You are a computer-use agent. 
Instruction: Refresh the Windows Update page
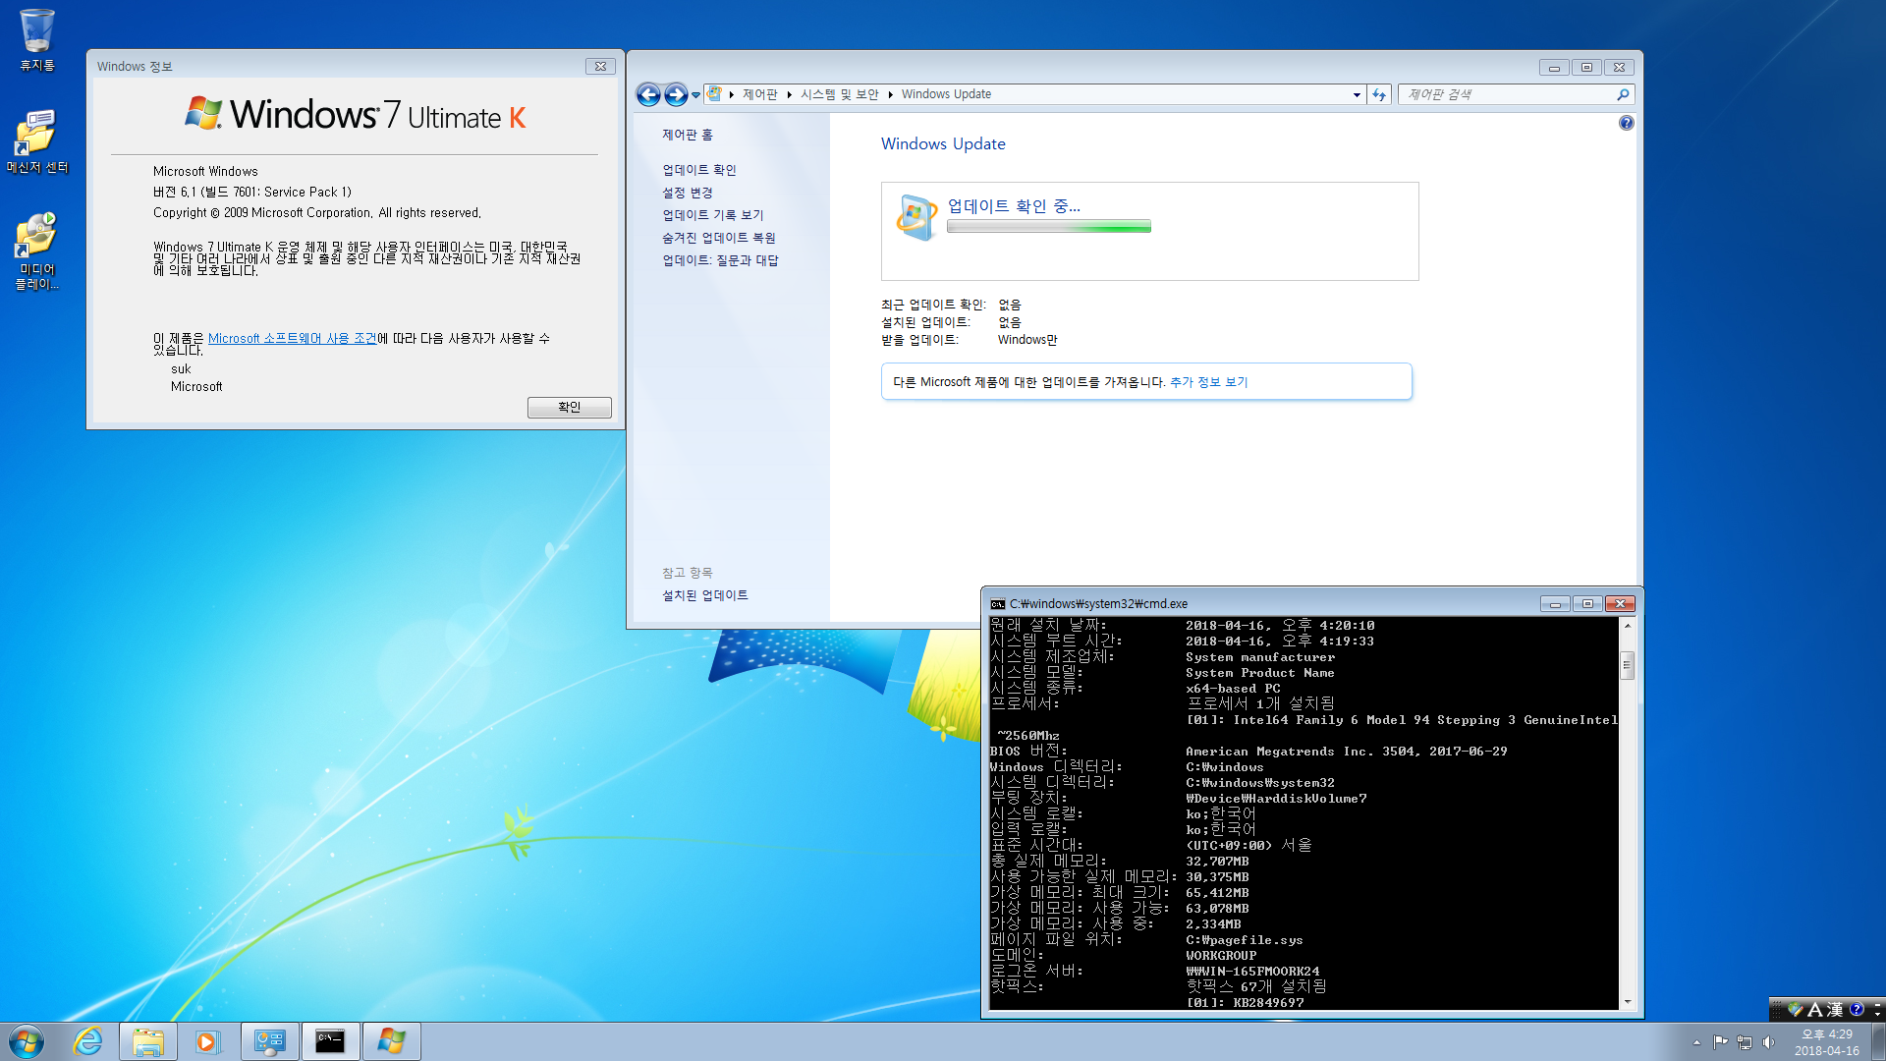click(1379, 95)
